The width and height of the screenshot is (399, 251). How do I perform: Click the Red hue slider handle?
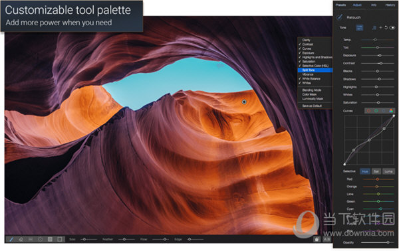tap(377, 179)
